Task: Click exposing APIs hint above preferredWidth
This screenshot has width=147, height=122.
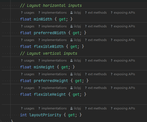Action: (123, 26)
